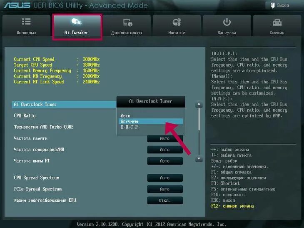Click the F1 общая справка hint
This screenshot has width=304, height=228.
point(231,172)
